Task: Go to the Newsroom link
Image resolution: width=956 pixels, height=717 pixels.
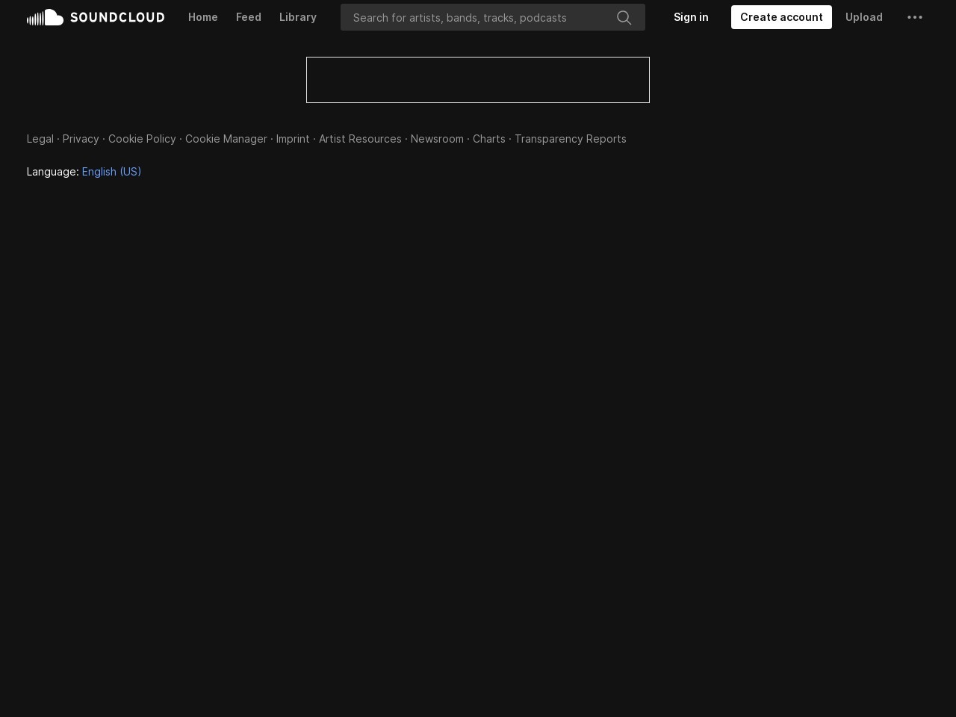Action: point(437,139)
